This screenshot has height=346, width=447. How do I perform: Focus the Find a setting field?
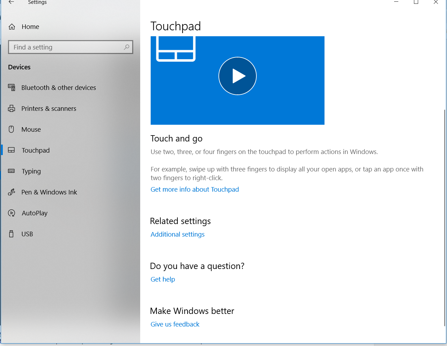71,47
